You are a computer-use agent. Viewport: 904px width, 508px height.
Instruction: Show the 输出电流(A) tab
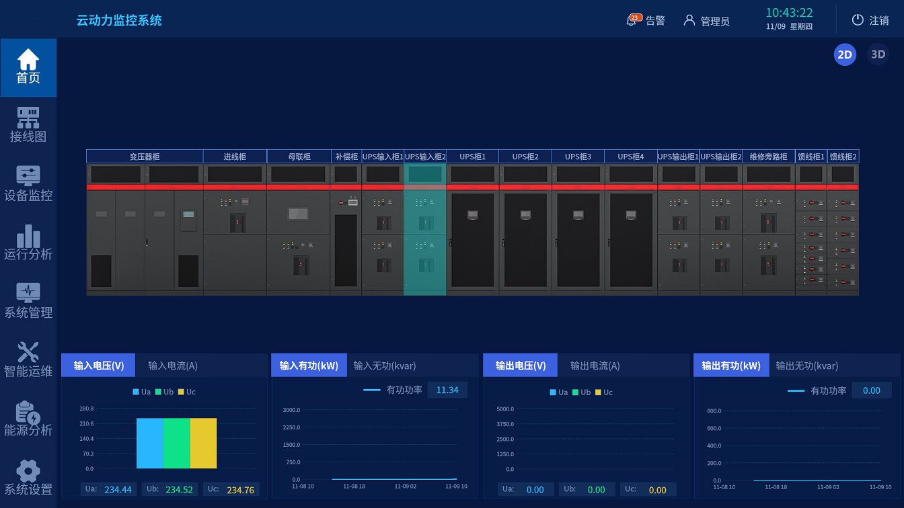tap(595, 366)
